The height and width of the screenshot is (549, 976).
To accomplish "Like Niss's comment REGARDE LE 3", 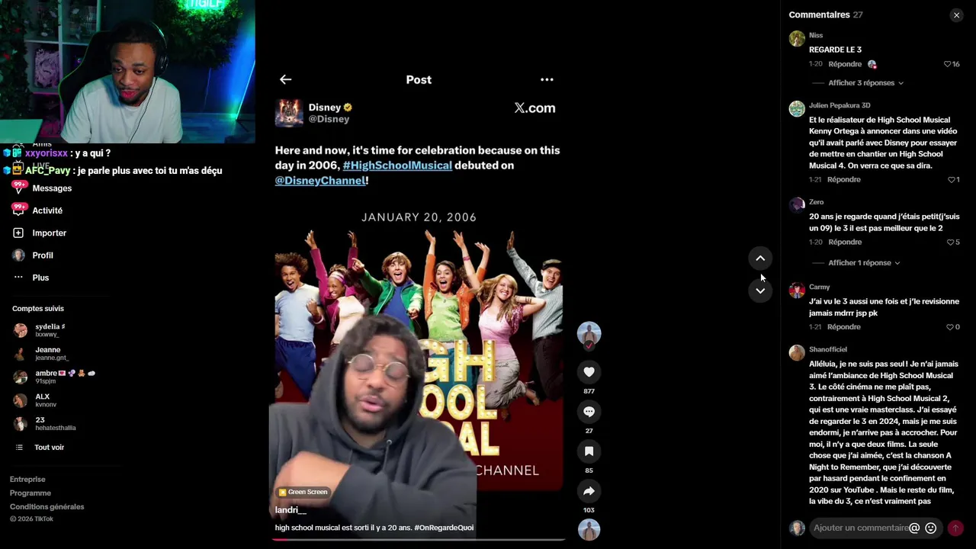I will (948, 64).
